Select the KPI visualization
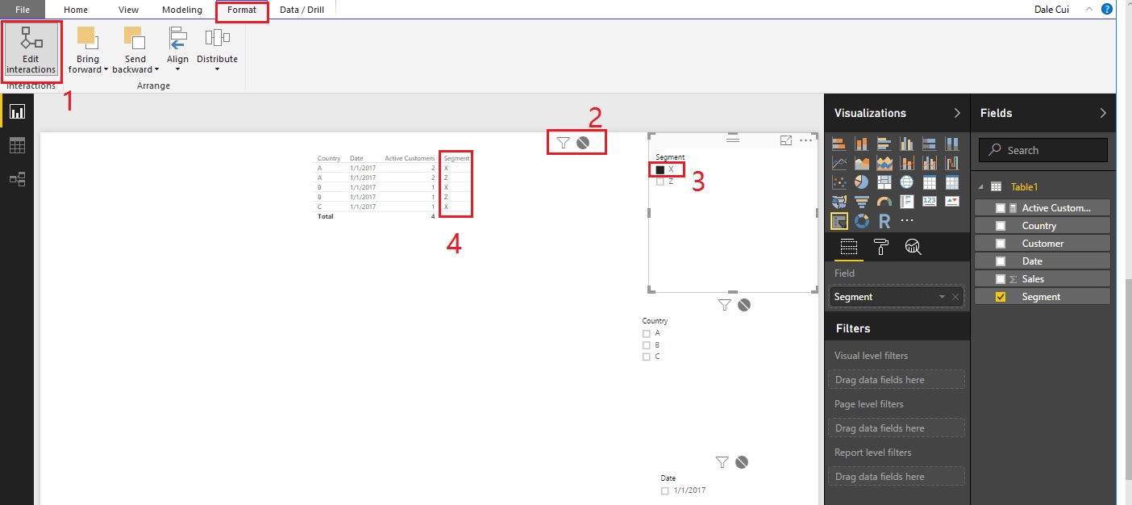Image resolution: width=1132 pixels, height=505 pixels. pyautogui.click(x=952, y=201)
